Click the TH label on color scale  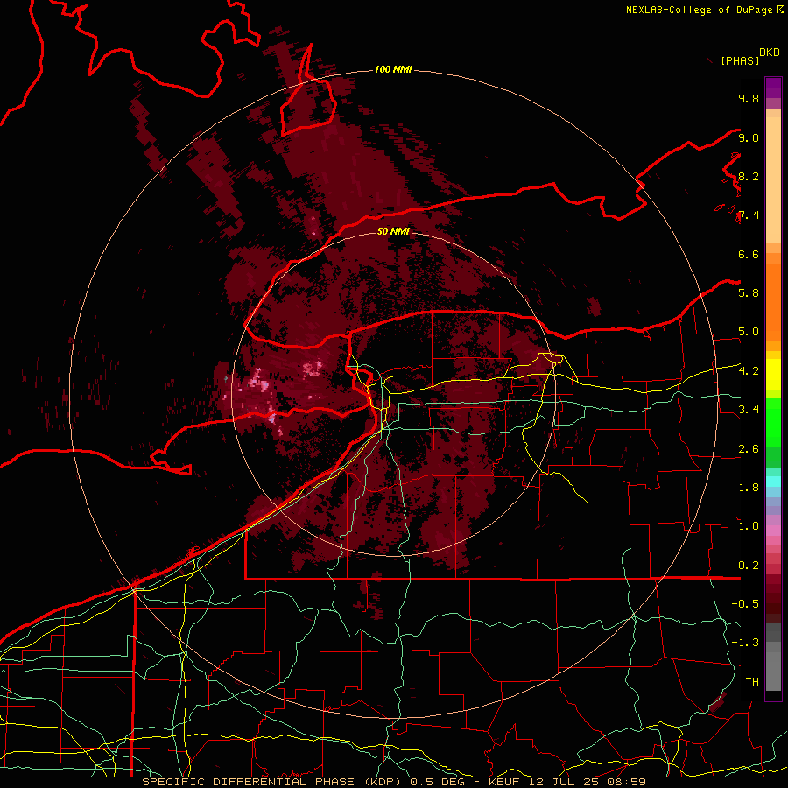click(752, 682)
